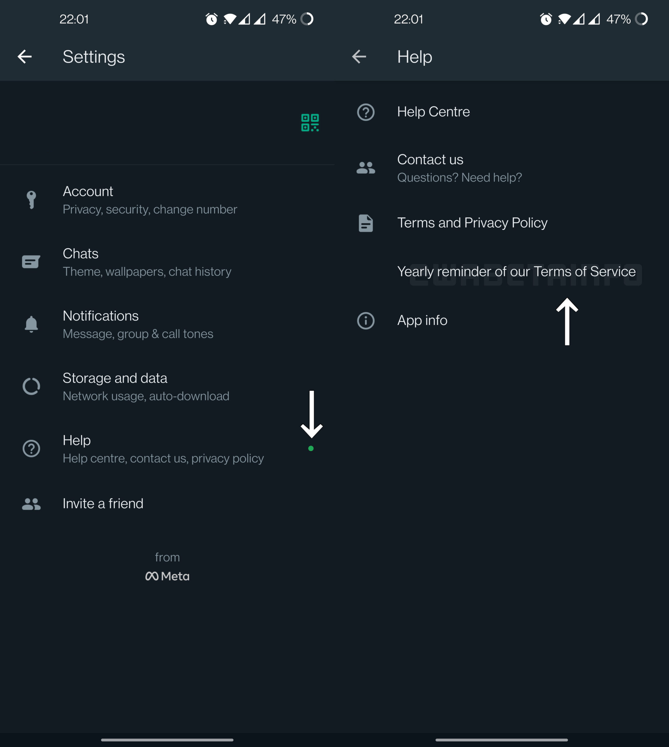Tap the alarm icon in the left status bar
Viewport: 669px width, 747px height.
click(211, 19)
